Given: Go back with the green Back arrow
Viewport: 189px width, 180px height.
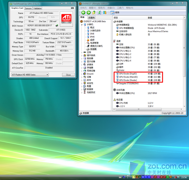Looking at the screenshot, I should tap(83, 12).
